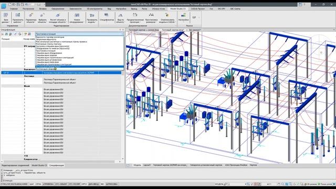Viewport: 336px width, 189px height.
Task: Click Применить шаблон in the ribbon
Action: click(x=18, y=17)
